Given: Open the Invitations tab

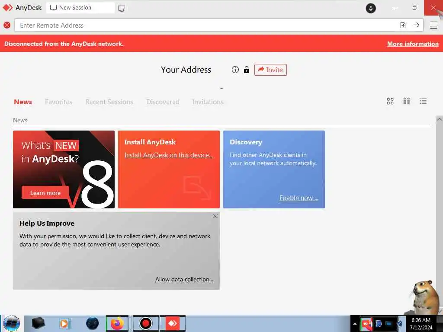Looking at the screenshot, I should point(208,102).
